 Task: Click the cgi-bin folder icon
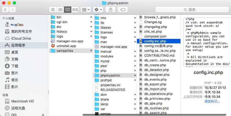(53, 22)
